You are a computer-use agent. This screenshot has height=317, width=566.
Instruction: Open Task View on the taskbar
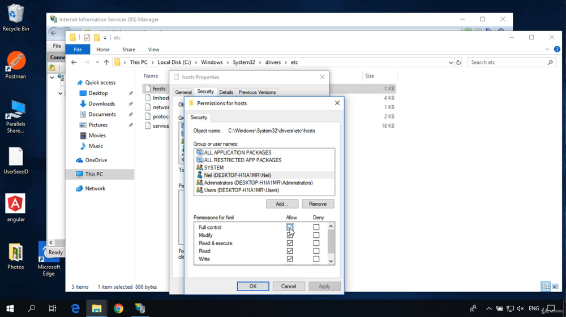click(x=52, y=309)
